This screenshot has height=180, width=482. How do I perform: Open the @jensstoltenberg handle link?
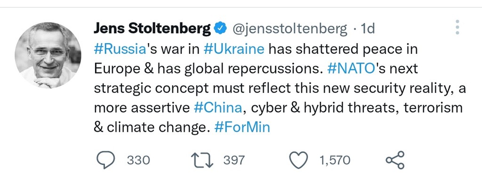pyautogui.click(x=289, y=29)
